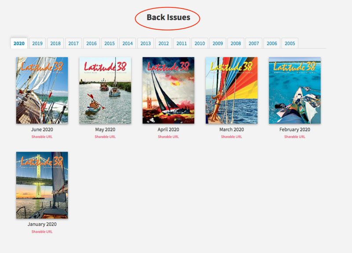Viewport: 352px width, 253px height.
Task: Select the 2020 tab
Action: click(19, 43)
